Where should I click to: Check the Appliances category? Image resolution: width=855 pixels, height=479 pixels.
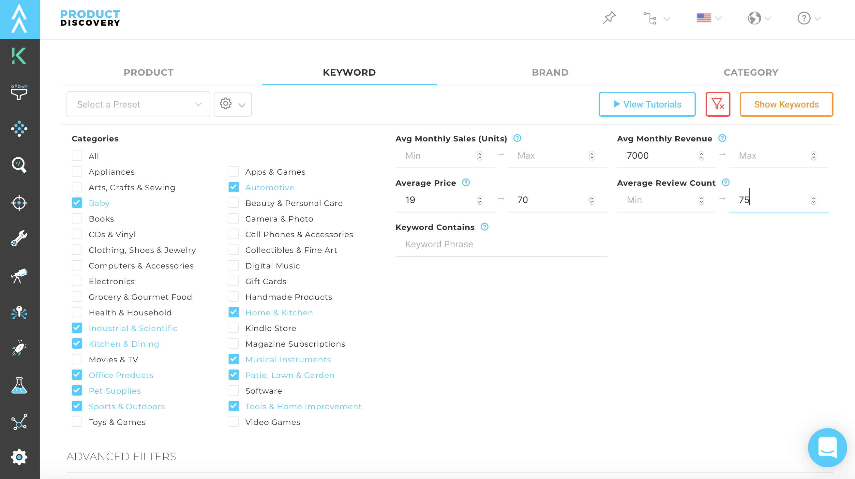click(77, 171)
